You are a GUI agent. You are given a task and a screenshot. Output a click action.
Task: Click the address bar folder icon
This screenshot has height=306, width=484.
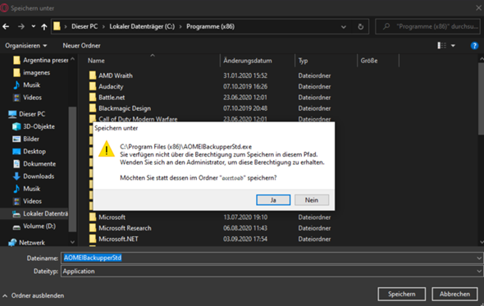tap(57, 26)
